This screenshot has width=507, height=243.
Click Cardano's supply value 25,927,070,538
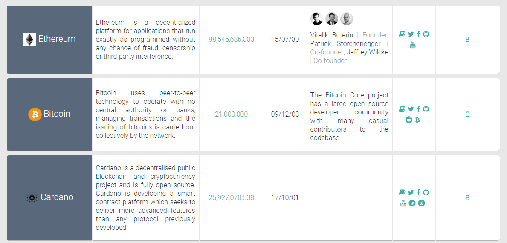coord(231,197)
